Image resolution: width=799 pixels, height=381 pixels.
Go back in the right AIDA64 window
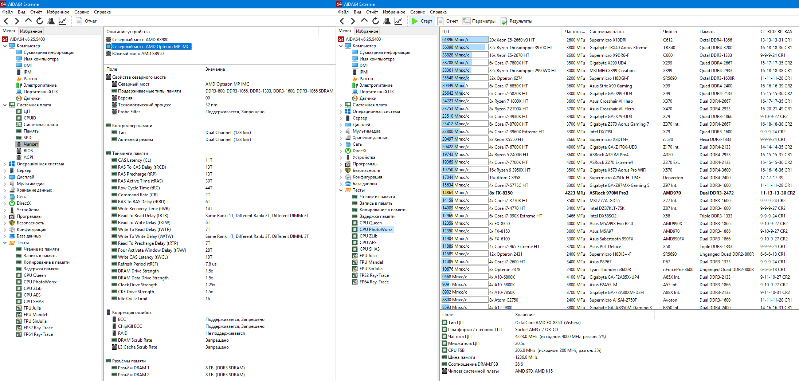342,21
